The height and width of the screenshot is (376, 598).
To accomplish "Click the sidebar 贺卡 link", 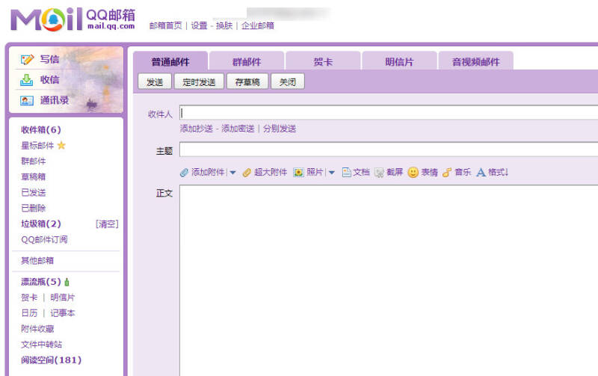I will [x=29, y=298].
